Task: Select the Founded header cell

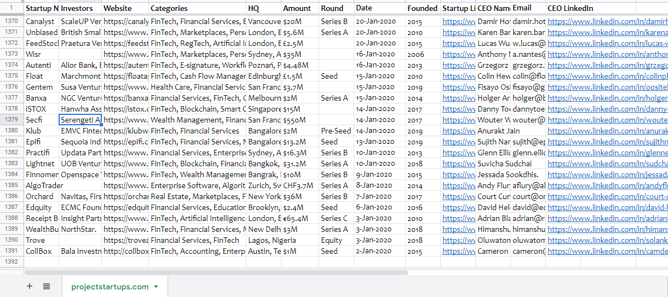Action: pyautogui.click(x=423, y=8)
